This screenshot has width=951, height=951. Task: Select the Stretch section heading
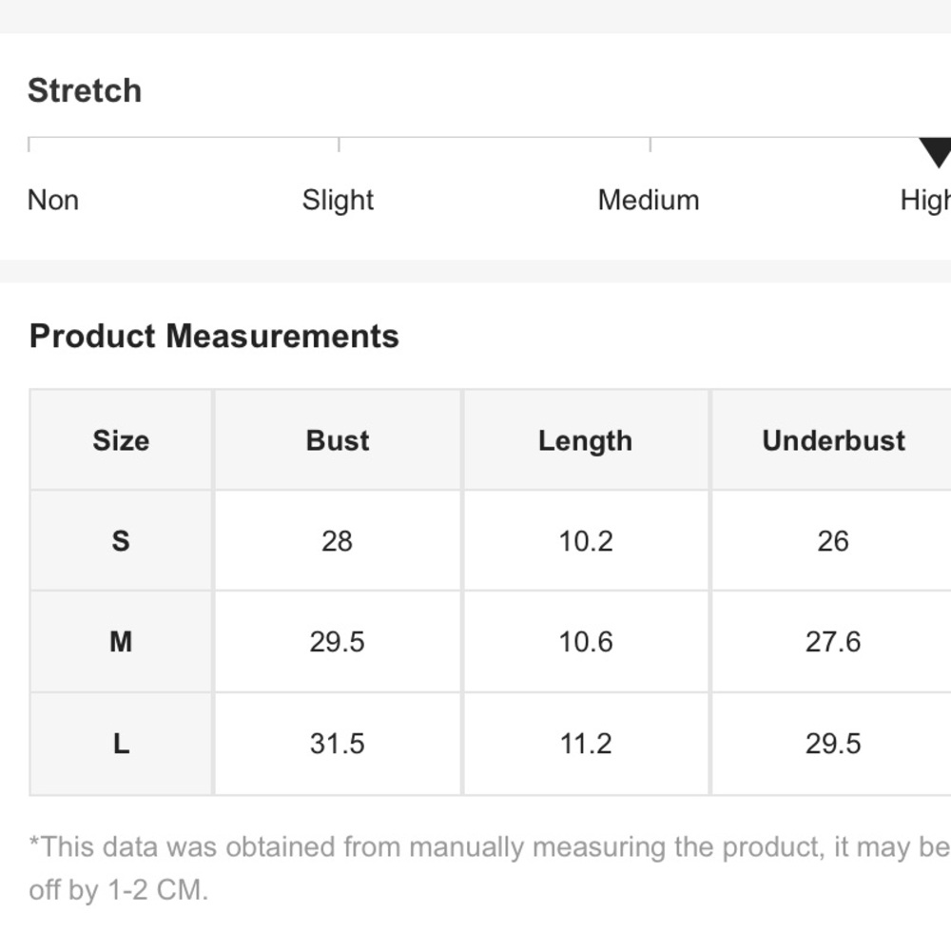(x=85, y=91)
